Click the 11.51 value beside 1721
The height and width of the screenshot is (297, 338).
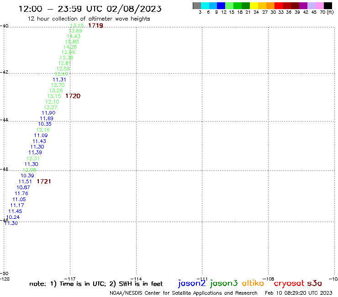point(25,181)
